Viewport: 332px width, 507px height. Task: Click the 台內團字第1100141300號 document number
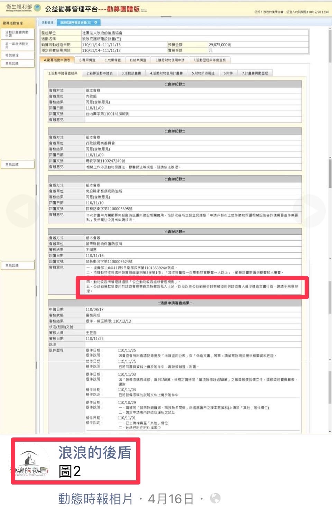(107, 114)
